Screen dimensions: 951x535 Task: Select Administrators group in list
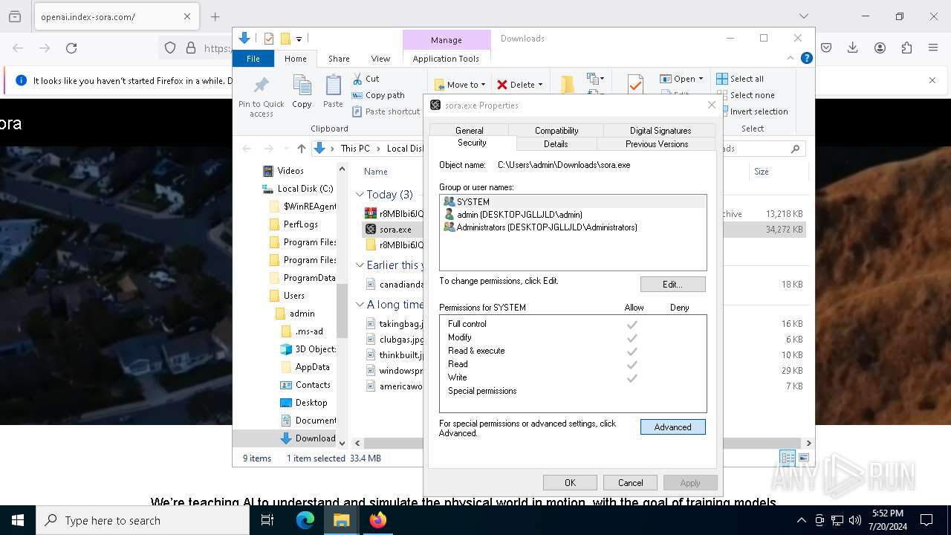click(573, 227)
